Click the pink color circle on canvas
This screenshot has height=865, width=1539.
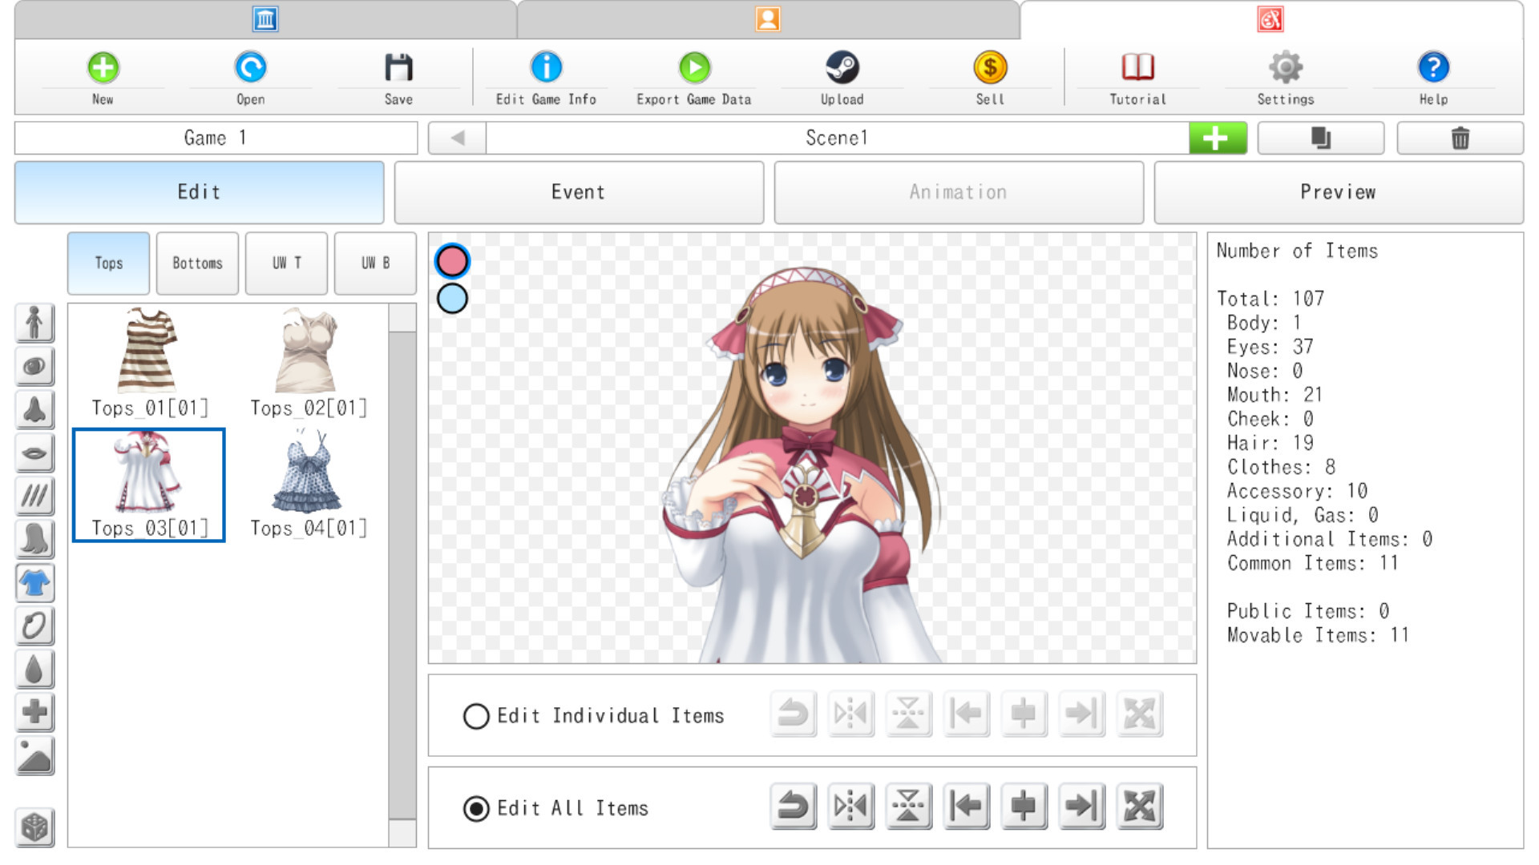451,259
